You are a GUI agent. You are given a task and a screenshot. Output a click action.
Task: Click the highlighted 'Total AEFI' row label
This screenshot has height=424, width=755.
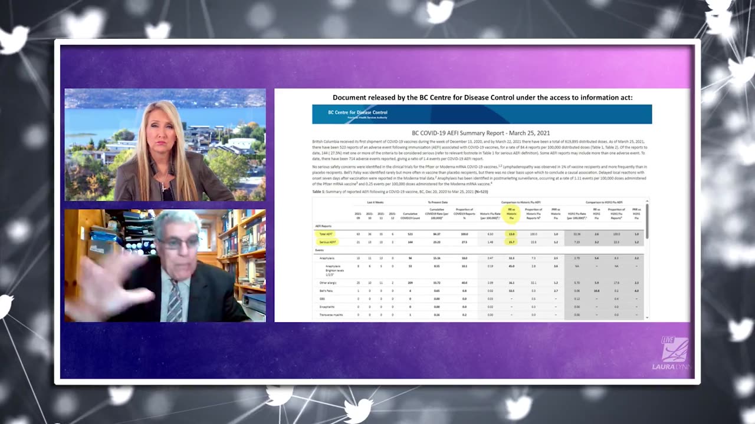coord(326,234)
